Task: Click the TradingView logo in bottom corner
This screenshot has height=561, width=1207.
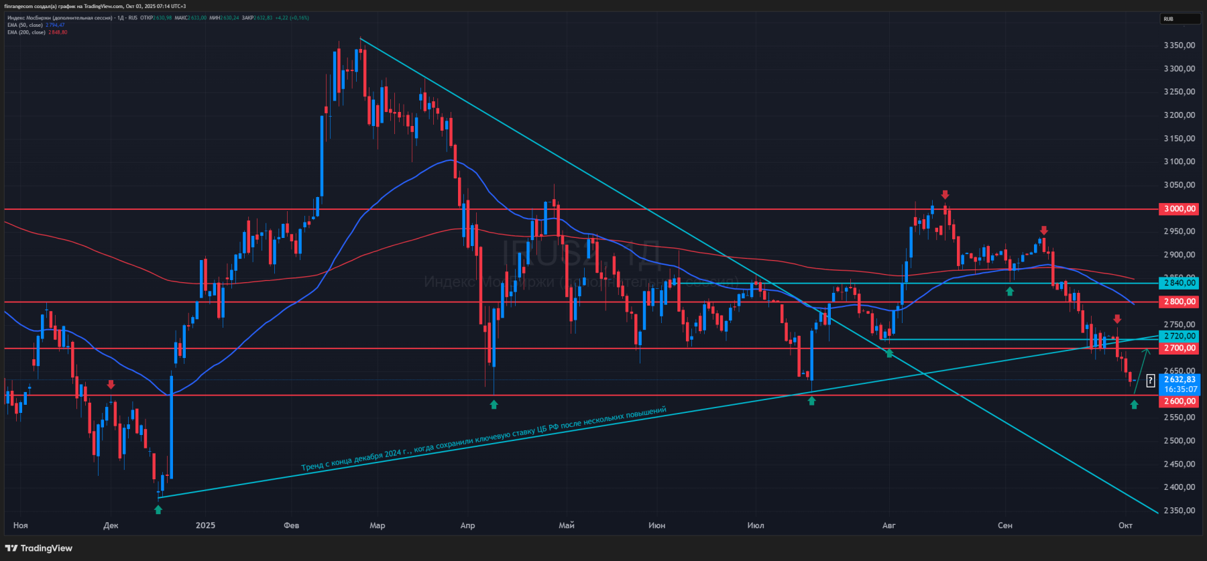Action: tap(39, 548)
